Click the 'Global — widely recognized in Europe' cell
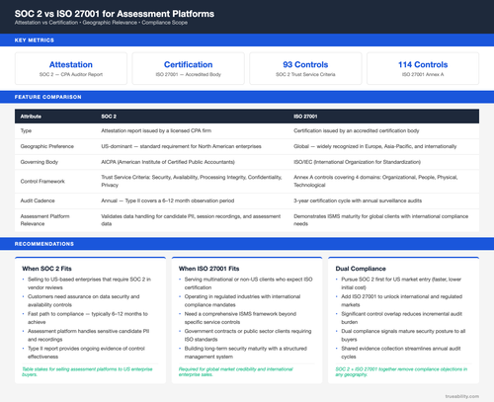This screenshot has width=494, height=402. click(x=375, y=146)
